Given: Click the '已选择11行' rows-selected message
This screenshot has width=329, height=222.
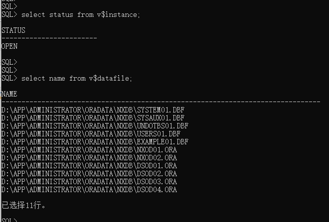Looking at the screenshot, I should [x=23, y=205].
